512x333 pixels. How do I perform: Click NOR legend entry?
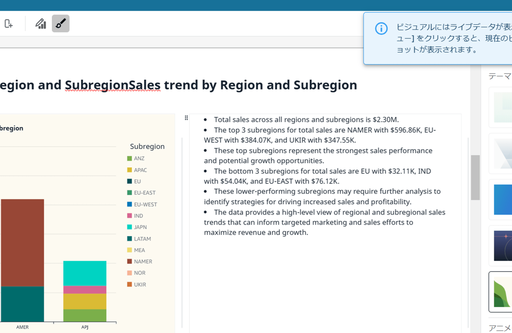click(x=136, y=273)
